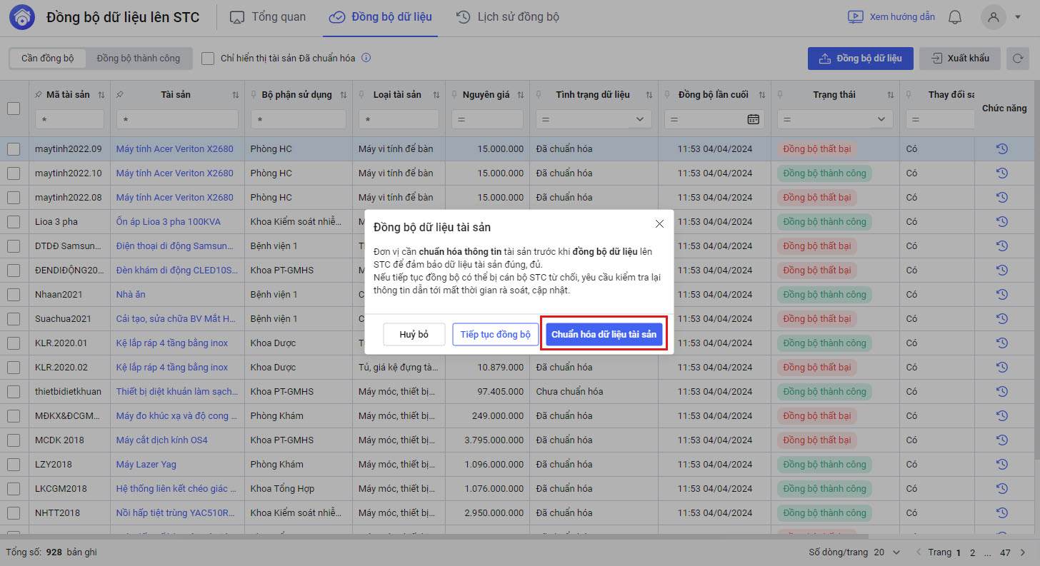Expand Trạng thái filter dropdown

[881, 119]
